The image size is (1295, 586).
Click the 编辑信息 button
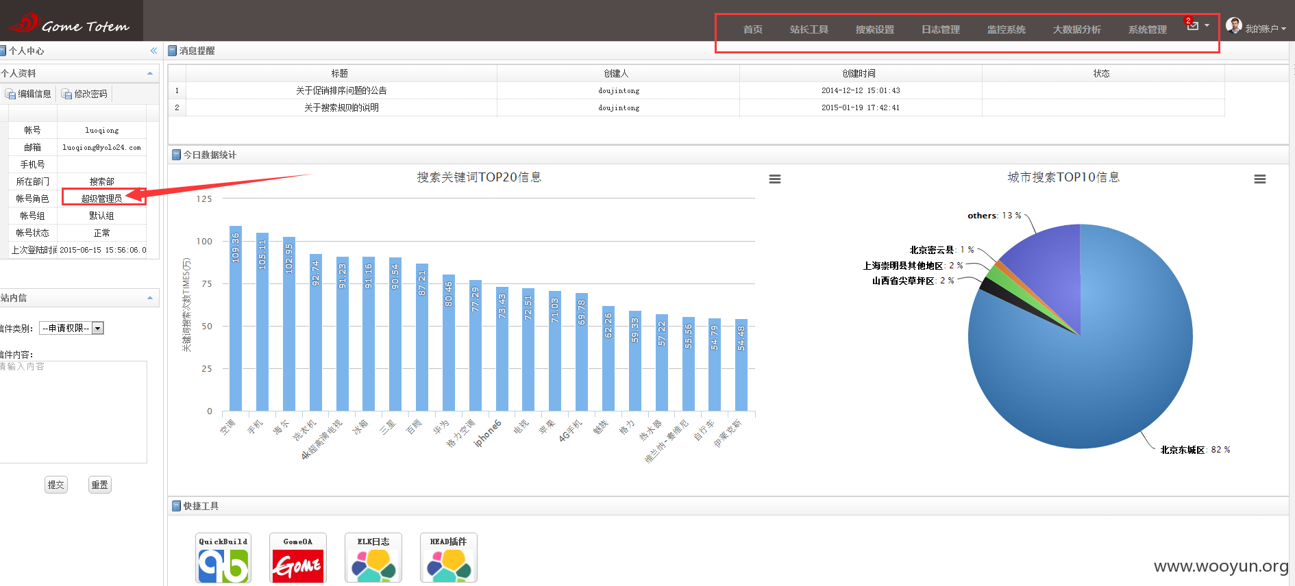coord(28,94)
